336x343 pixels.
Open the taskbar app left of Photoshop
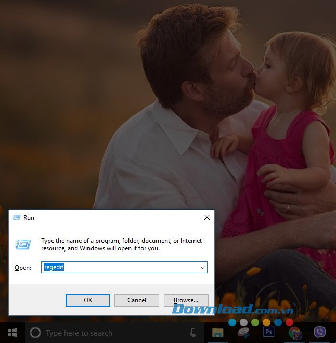[243, 333]
